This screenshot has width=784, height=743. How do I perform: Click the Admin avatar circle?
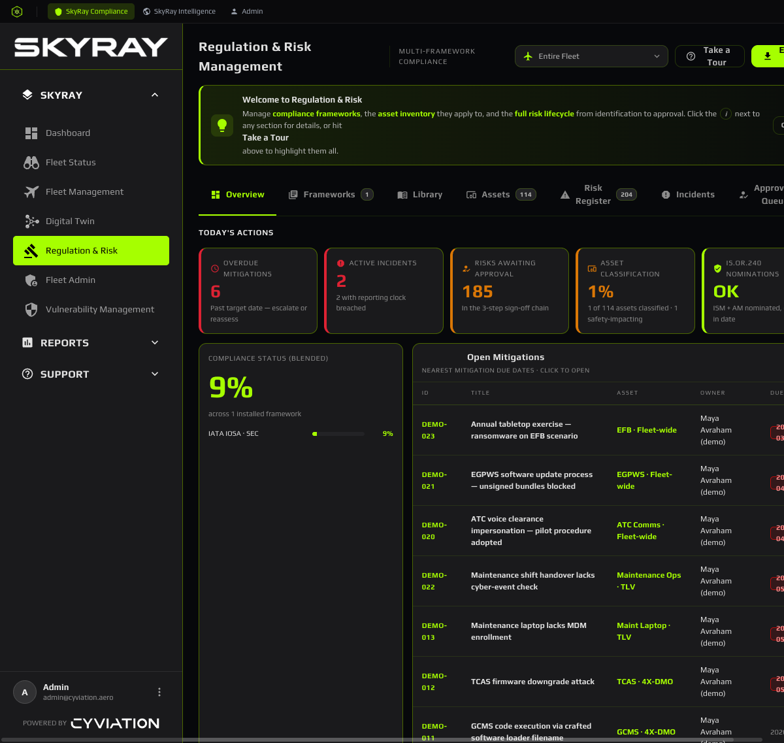(25, 693)
